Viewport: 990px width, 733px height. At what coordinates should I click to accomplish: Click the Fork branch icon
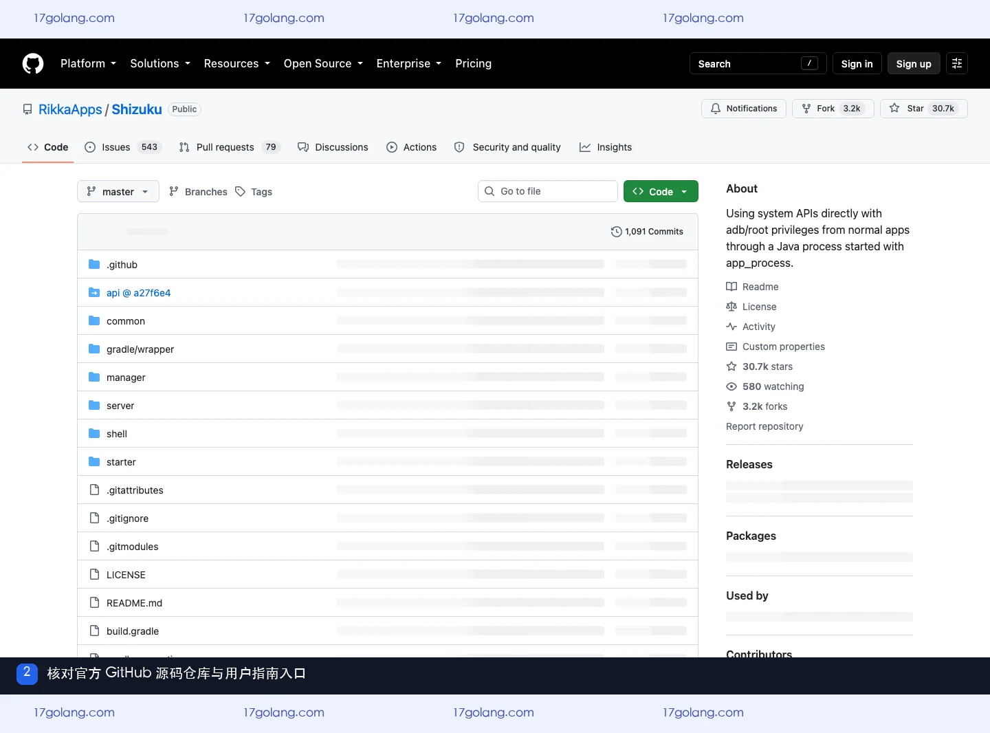click(806, 109)
